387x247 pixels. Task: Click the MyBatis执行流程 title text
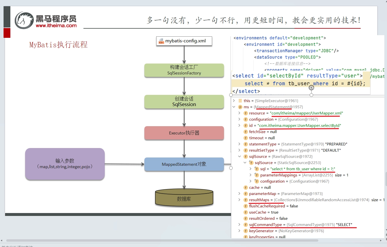58,45
